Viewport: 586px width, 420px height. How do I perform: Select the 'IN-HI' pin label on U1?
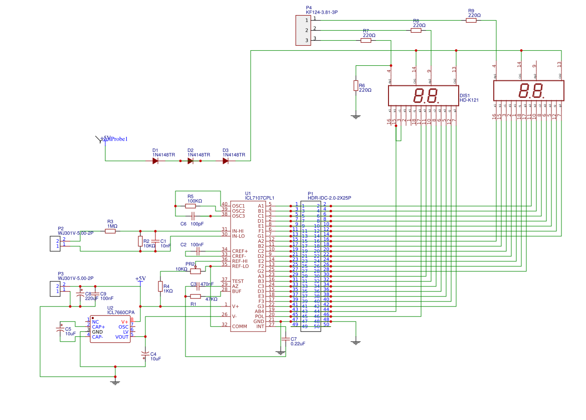(238, 231)
